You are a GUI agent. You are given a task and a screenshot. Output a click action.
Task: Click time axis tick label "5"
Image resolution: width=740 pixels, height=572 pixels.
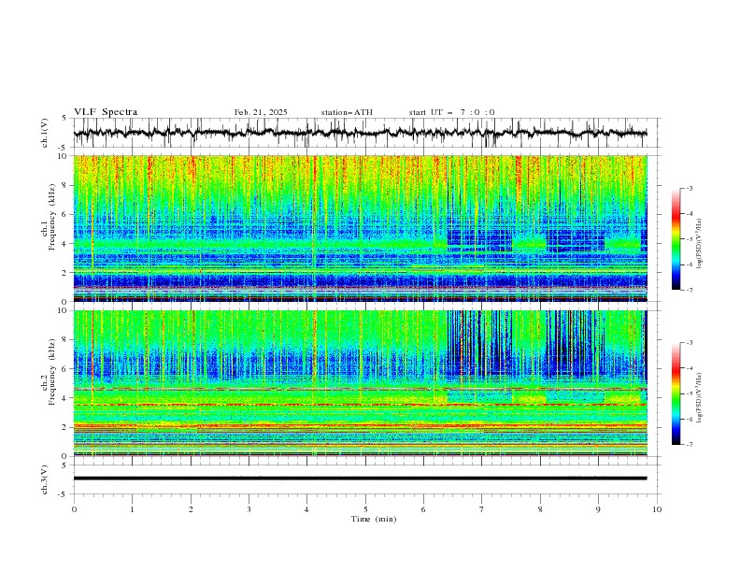pos(365,509)
